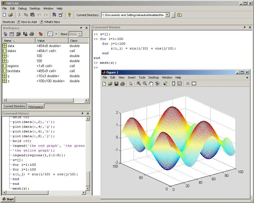Click the Insert Legend icon in Figure 1
Screen dimensions: 254x203
[x=179, y=84]
